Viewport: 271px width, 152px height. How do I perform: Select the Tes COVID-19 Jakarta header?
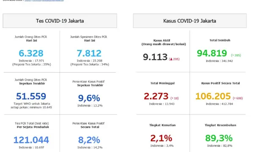(x=60, y=21)
